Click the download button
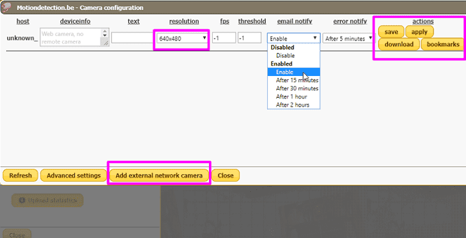This screenshot has width=466, height=238. coord(399,44)
